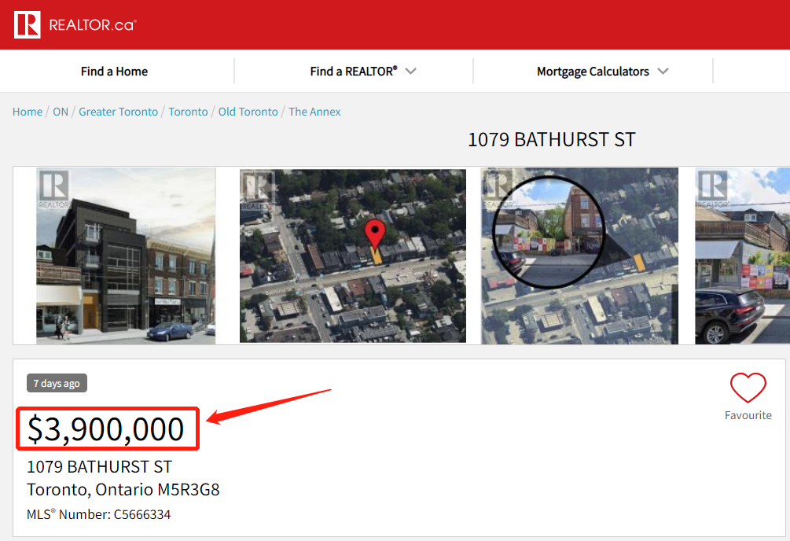Open ON breadcrumb link
790x541 pixels.
point(61,112)
